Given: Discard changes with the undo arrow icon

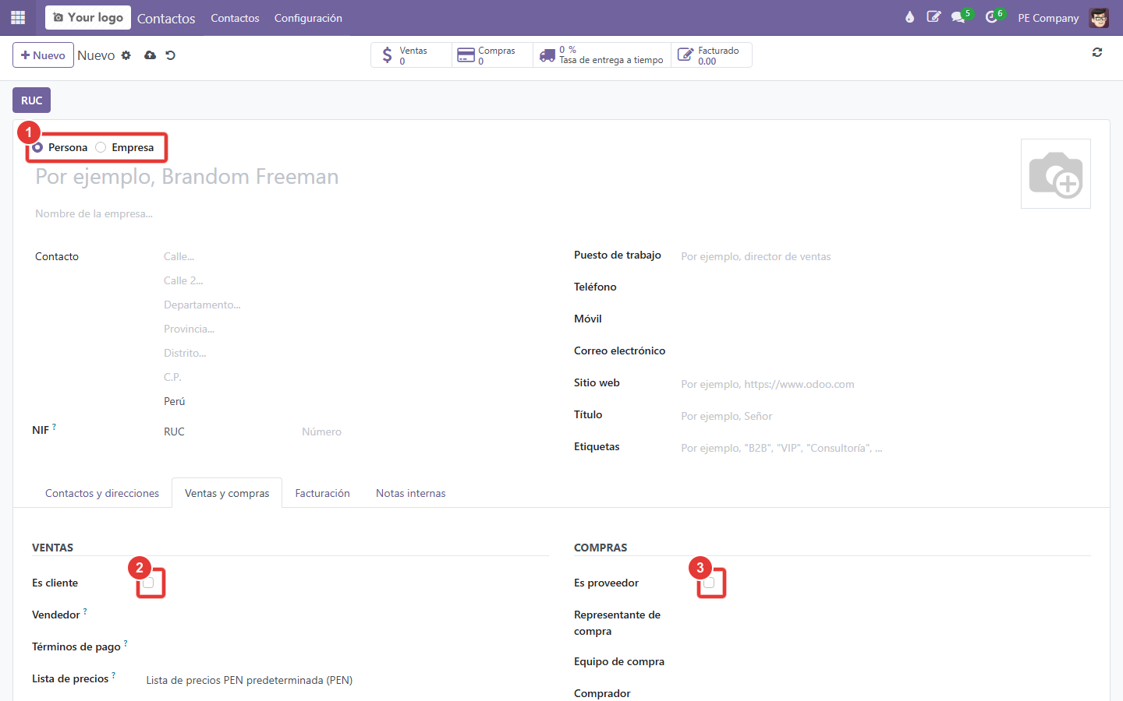Looking at the screenshot, I should coord(171,55).
